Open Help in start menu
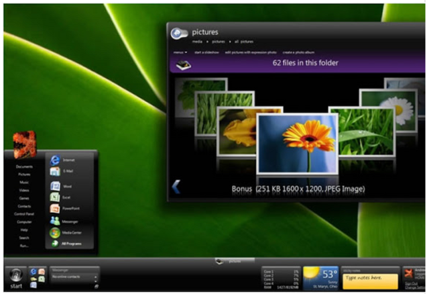The height and width of the screenshot is (294, 429). [24, 230]
